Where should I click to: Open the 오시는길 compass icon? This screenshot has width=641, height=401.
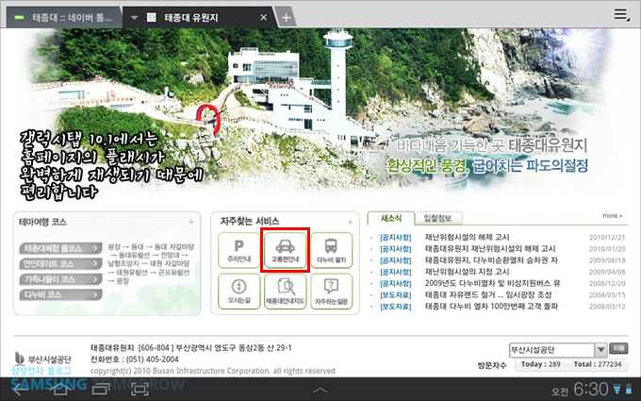[x=239, y=292]
